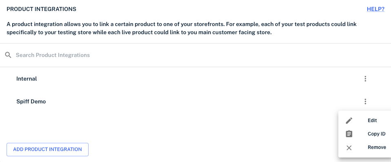Click the search placeholder text
The height and width of the screenshot is (162, 391).
53,55
